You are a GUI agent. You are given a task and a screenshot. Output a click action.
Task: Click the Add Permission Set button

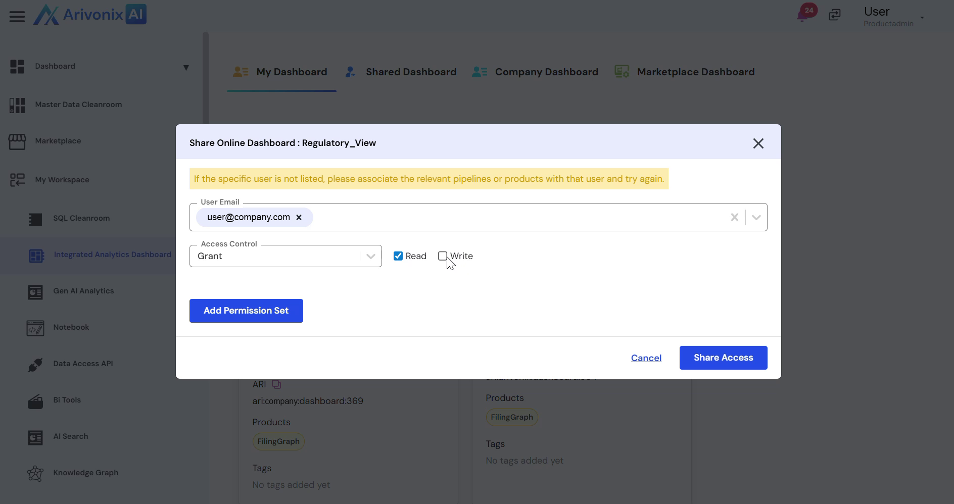tap(246, 311)
